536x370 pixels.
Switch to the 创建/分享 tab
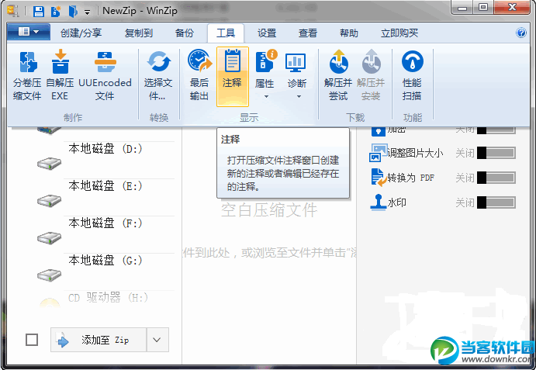[81, 33]
